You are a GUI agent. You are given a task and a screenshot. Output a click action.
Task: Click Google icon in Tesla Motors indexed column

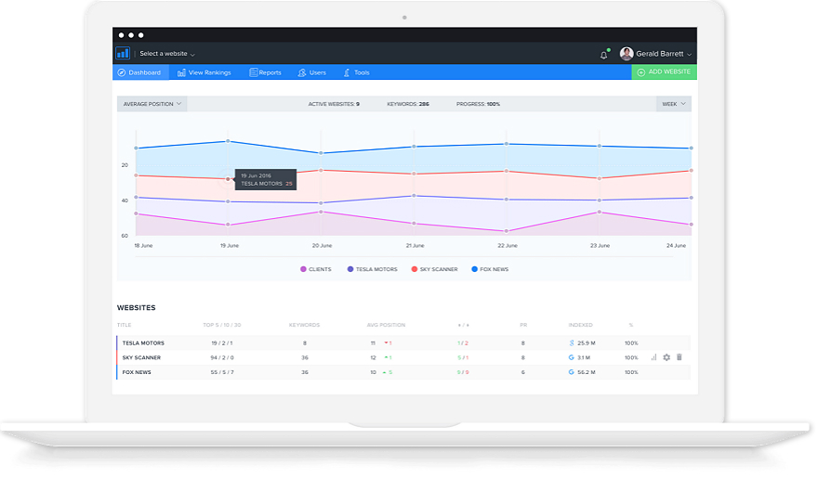tap(572, 342)
